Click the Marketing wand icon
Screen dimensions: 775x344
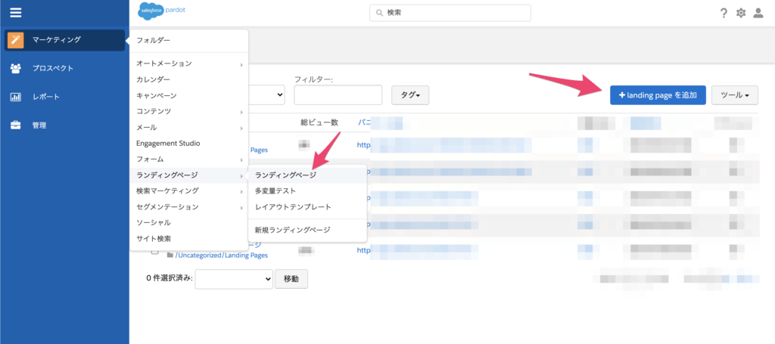[16, 40]
